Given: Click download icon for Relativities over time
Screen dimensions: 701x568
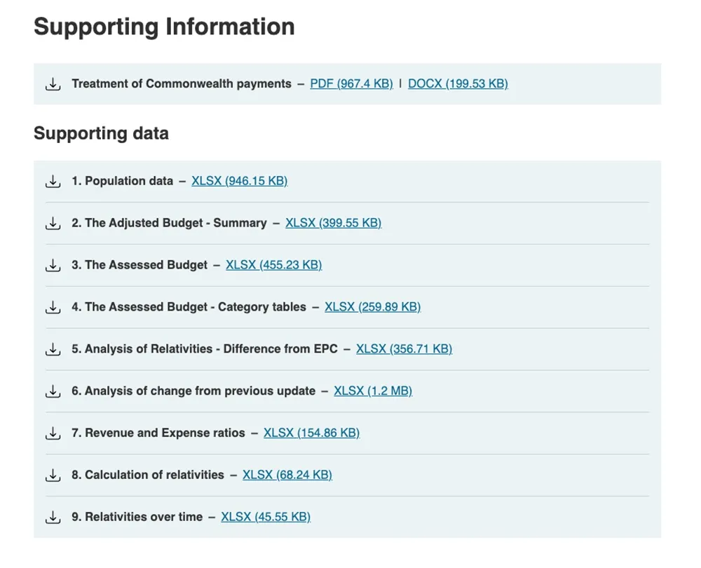Looking at the screenshot, I should point(53,518).
